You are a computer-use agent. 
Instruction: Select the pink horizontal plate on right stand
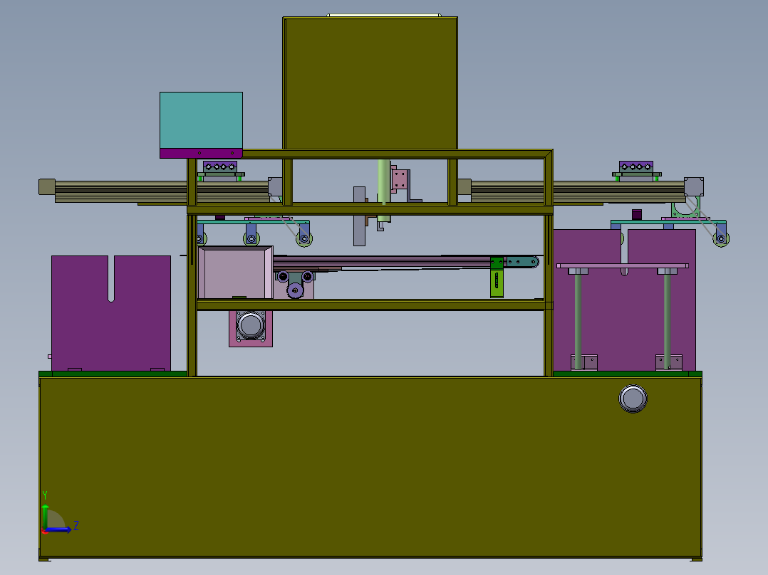(x=623, y=265)
